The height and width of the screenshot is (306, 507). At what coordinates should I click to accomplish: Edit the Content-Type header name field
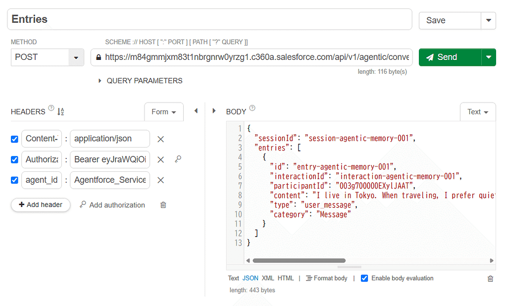pyautogui.click(x=42, y=139)
